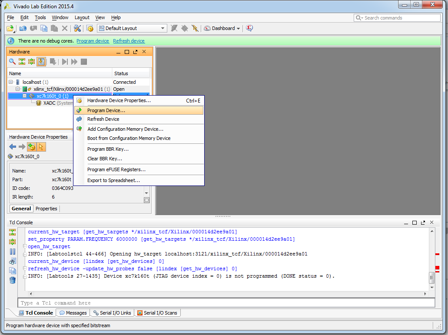The image size is (448, 335).
Task: Select Program eFUSE Registers... menu entry
Action: click(x=139, y=169)
